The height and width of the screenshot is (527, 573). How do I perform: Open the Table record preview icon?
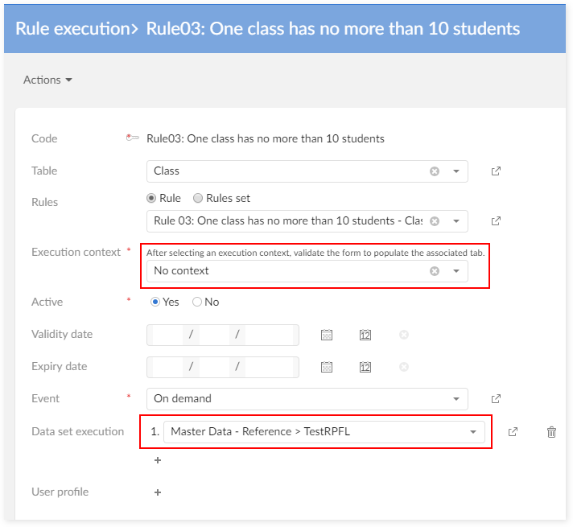496,171
